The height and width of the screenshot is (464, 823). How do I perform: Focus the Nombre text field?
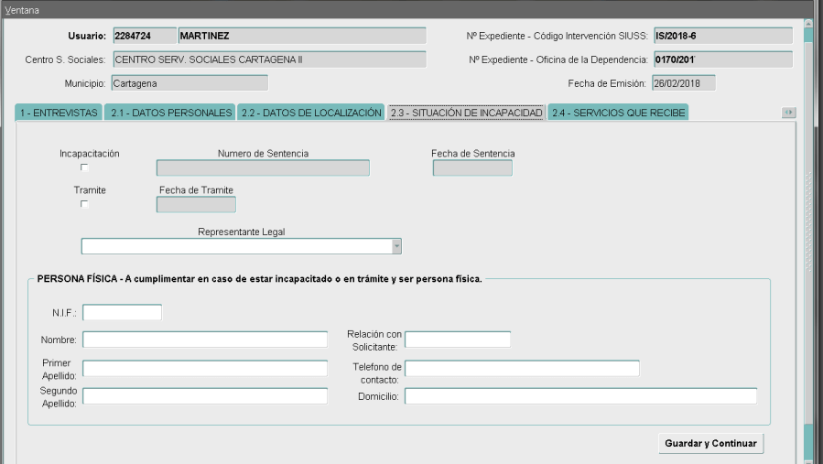coord(204,340)
